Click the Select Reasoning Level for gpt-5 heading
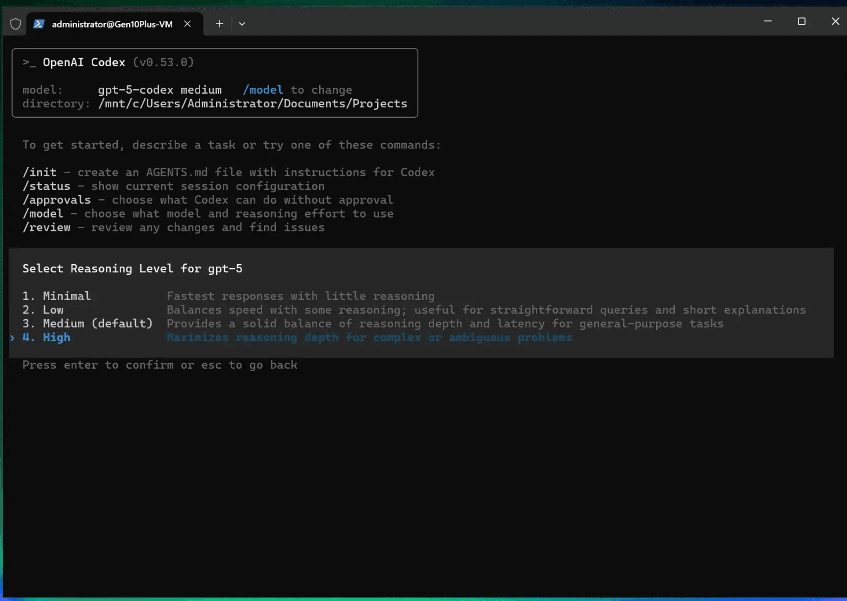 [132, 269]
